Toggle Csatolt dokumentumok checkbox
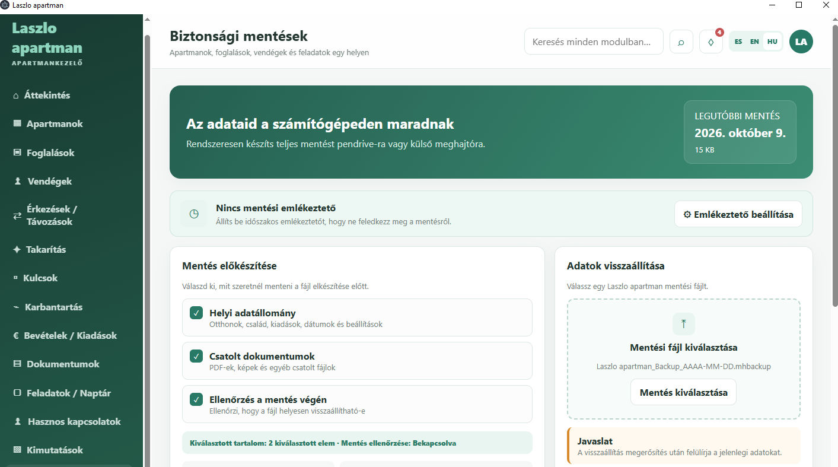838x467 pixels. coord(196,356)
